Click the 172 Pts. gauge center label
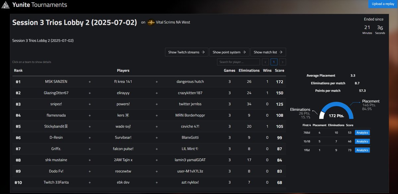The image size is (398, 194). click(336, 116)
